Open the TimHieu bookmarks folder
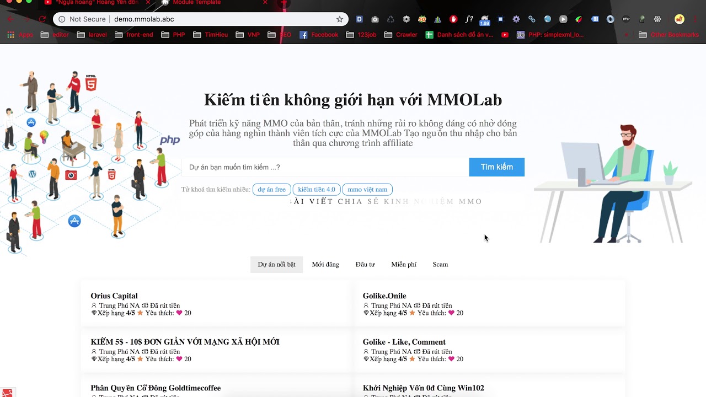The width and height of the screenshot is (706, 397). pos(211,35)
